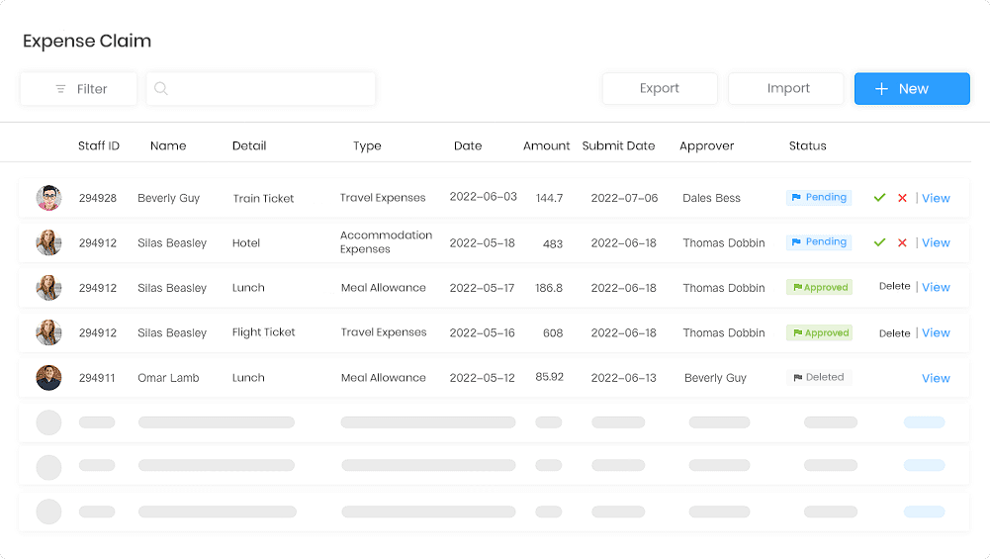
Task: Reject Beverly Guy's train ticket claim
Action: pyautogui.click(x=902, y=198)
